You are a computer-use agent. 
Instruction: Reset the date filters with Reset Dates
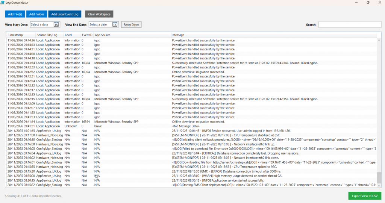click(131, 25)
